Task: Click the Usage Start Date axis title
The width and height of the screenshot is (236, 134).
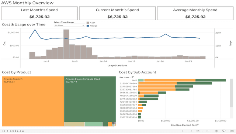Action: (x=117, y=65)
